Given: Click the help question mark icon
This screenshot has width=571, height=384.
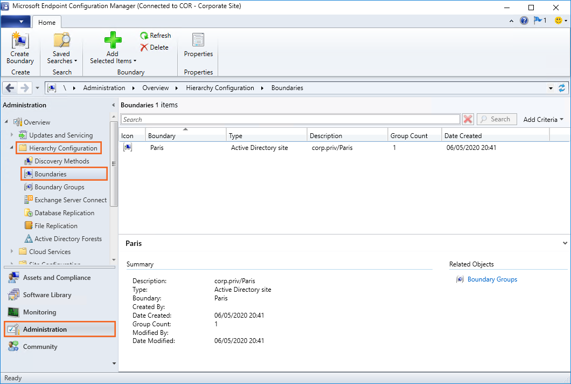Looking at the screenshot, I should pyautogui.click(x=524, y=21).
